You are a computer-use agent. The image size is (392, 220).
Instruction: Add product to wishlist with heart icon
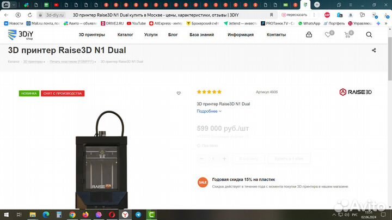[179, 93]
